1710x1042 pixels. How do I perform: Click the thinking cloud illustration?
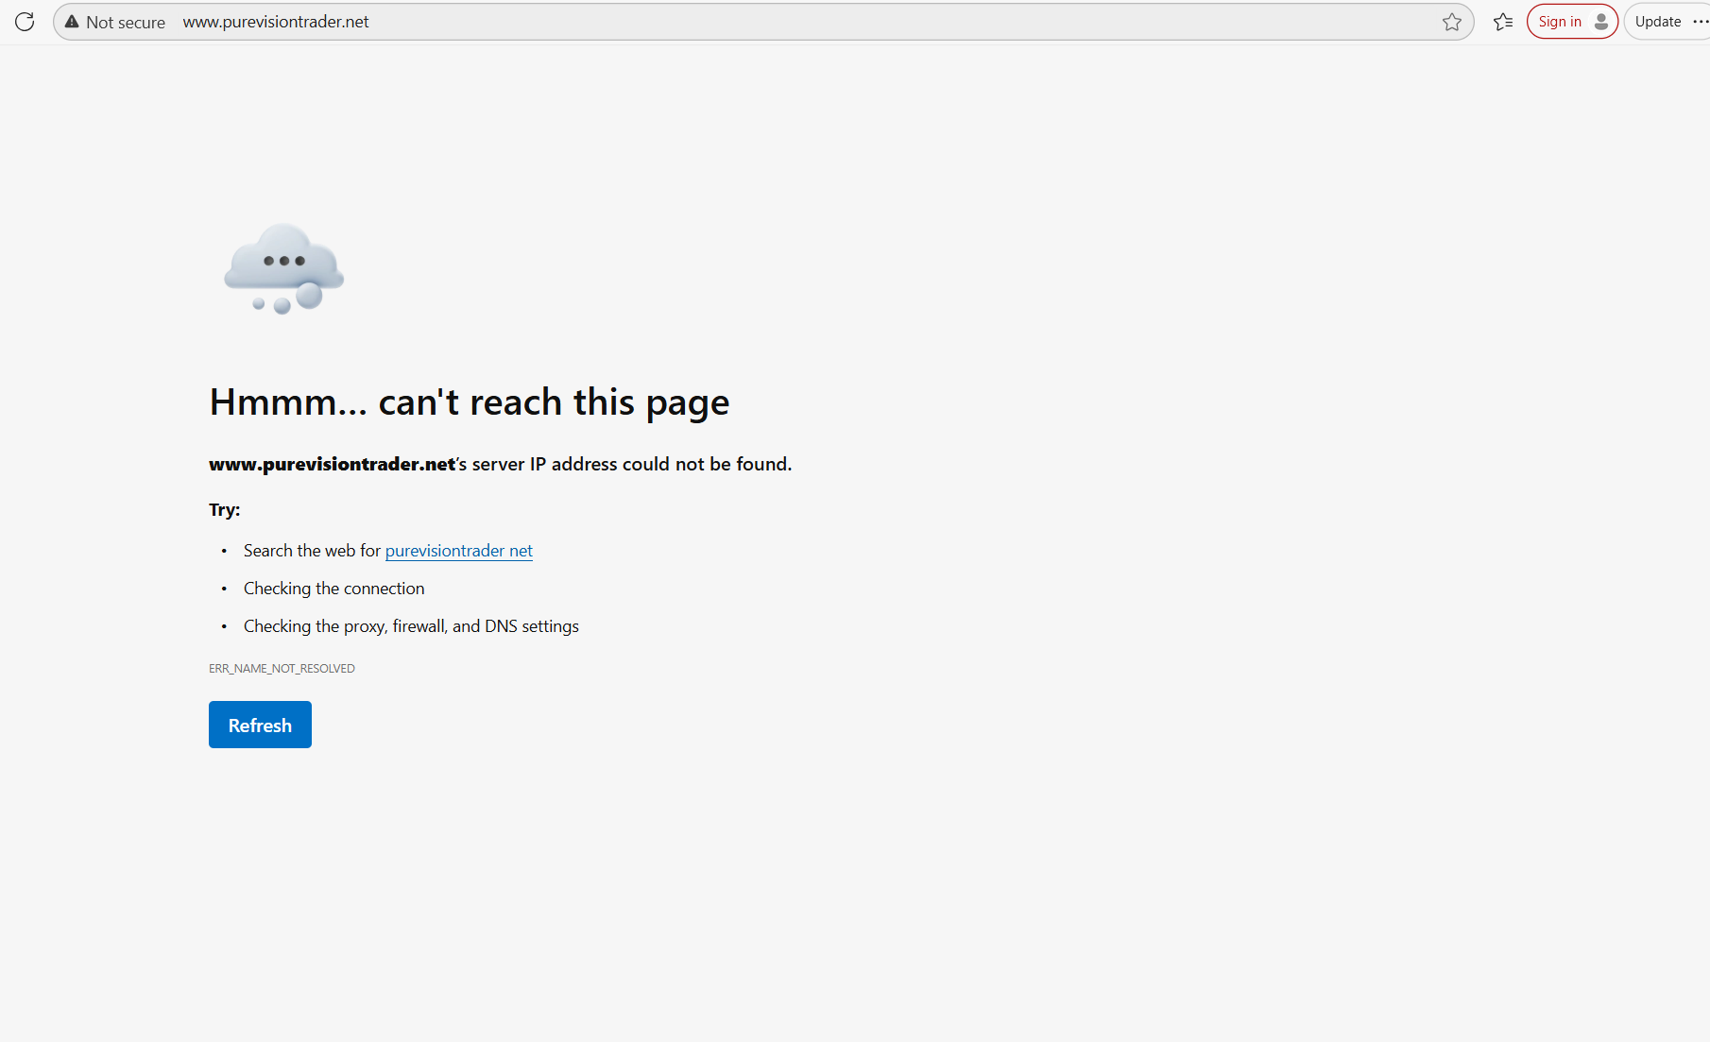point(283,268)
